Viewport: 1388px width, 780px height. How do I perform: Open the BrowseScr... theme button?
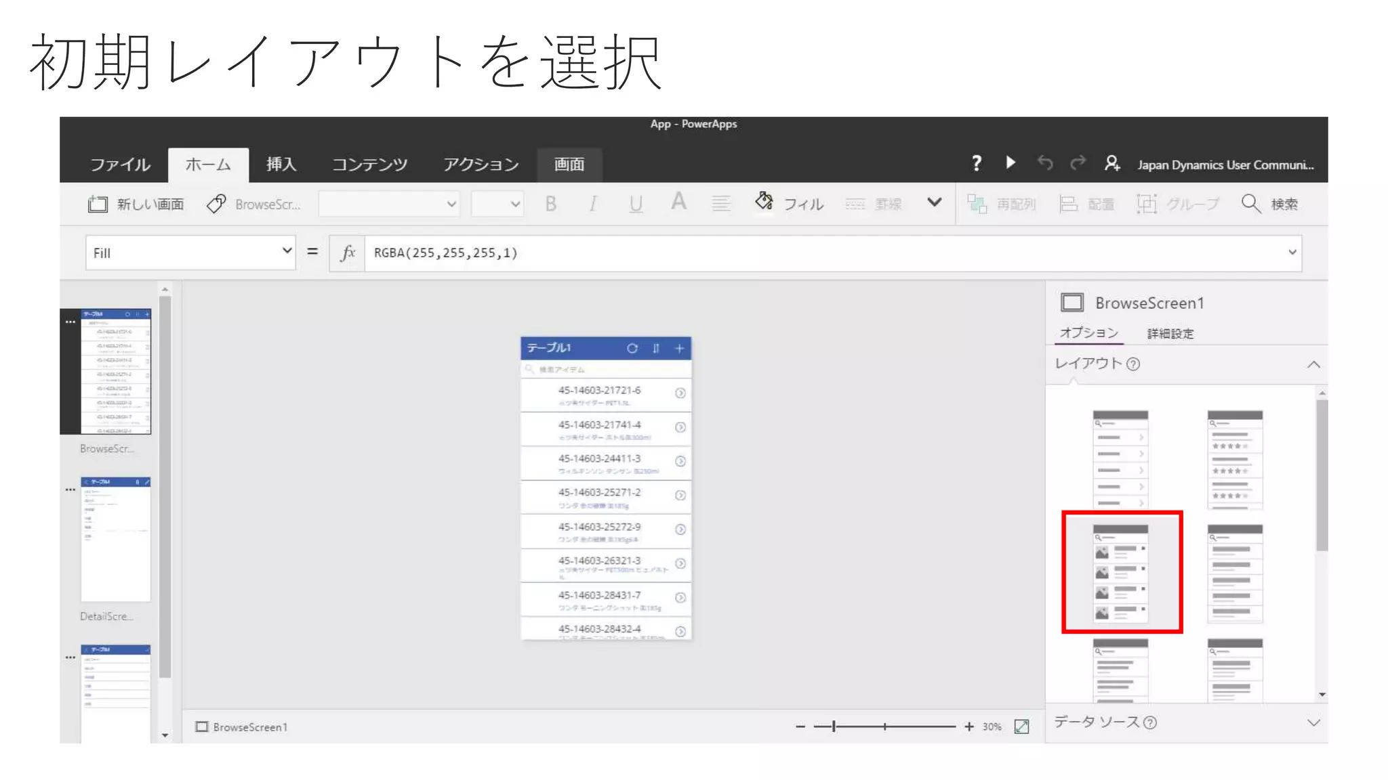coord(253,204)
